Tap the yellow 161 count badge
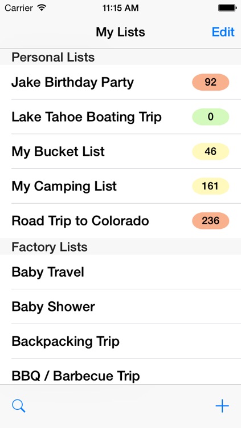The height and width of the screenshot is (428, 241). pos(210,186)
